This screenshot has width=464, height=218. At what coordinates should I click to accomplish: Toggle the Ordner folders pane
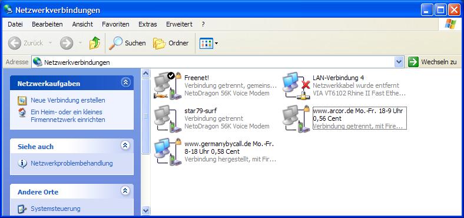(171, 43)
